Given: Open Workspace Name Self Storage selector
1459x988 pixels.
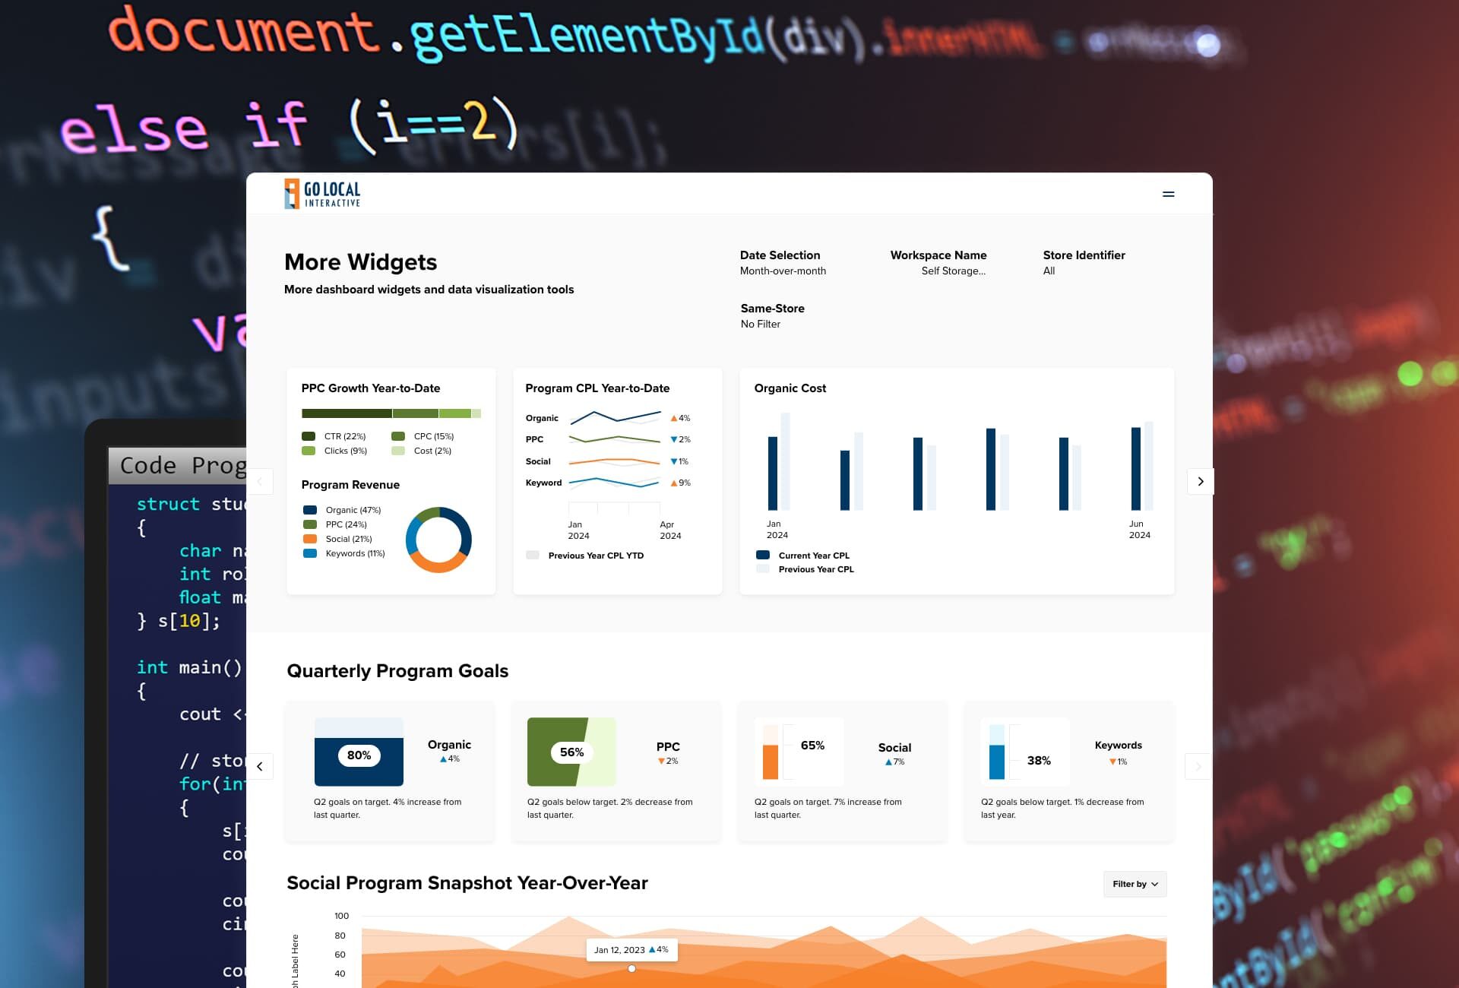Looking at the screenshot, I should [953, 271].
